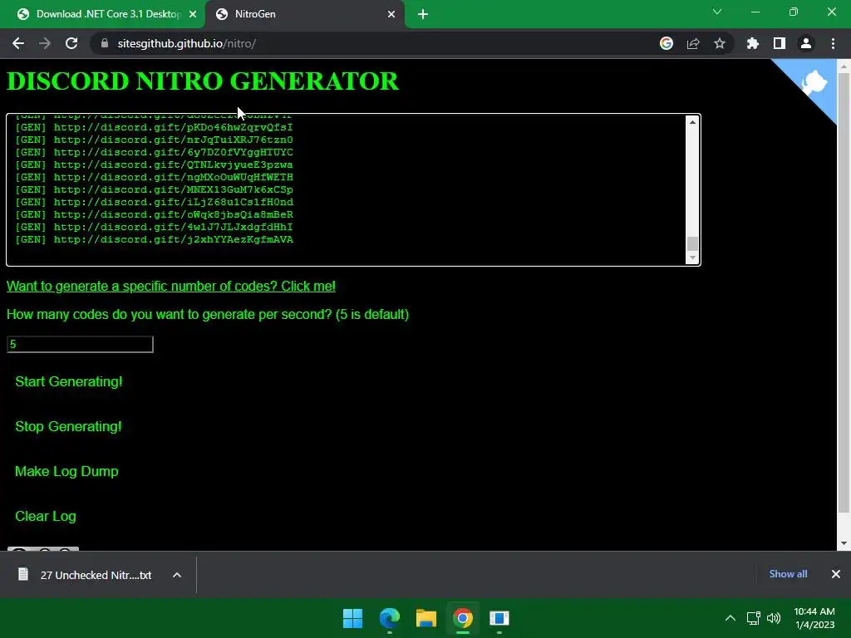Click log line ending ngMXoOuWUqHfWETH
This screenshot has width=851, height=638.
click(154, 178)
